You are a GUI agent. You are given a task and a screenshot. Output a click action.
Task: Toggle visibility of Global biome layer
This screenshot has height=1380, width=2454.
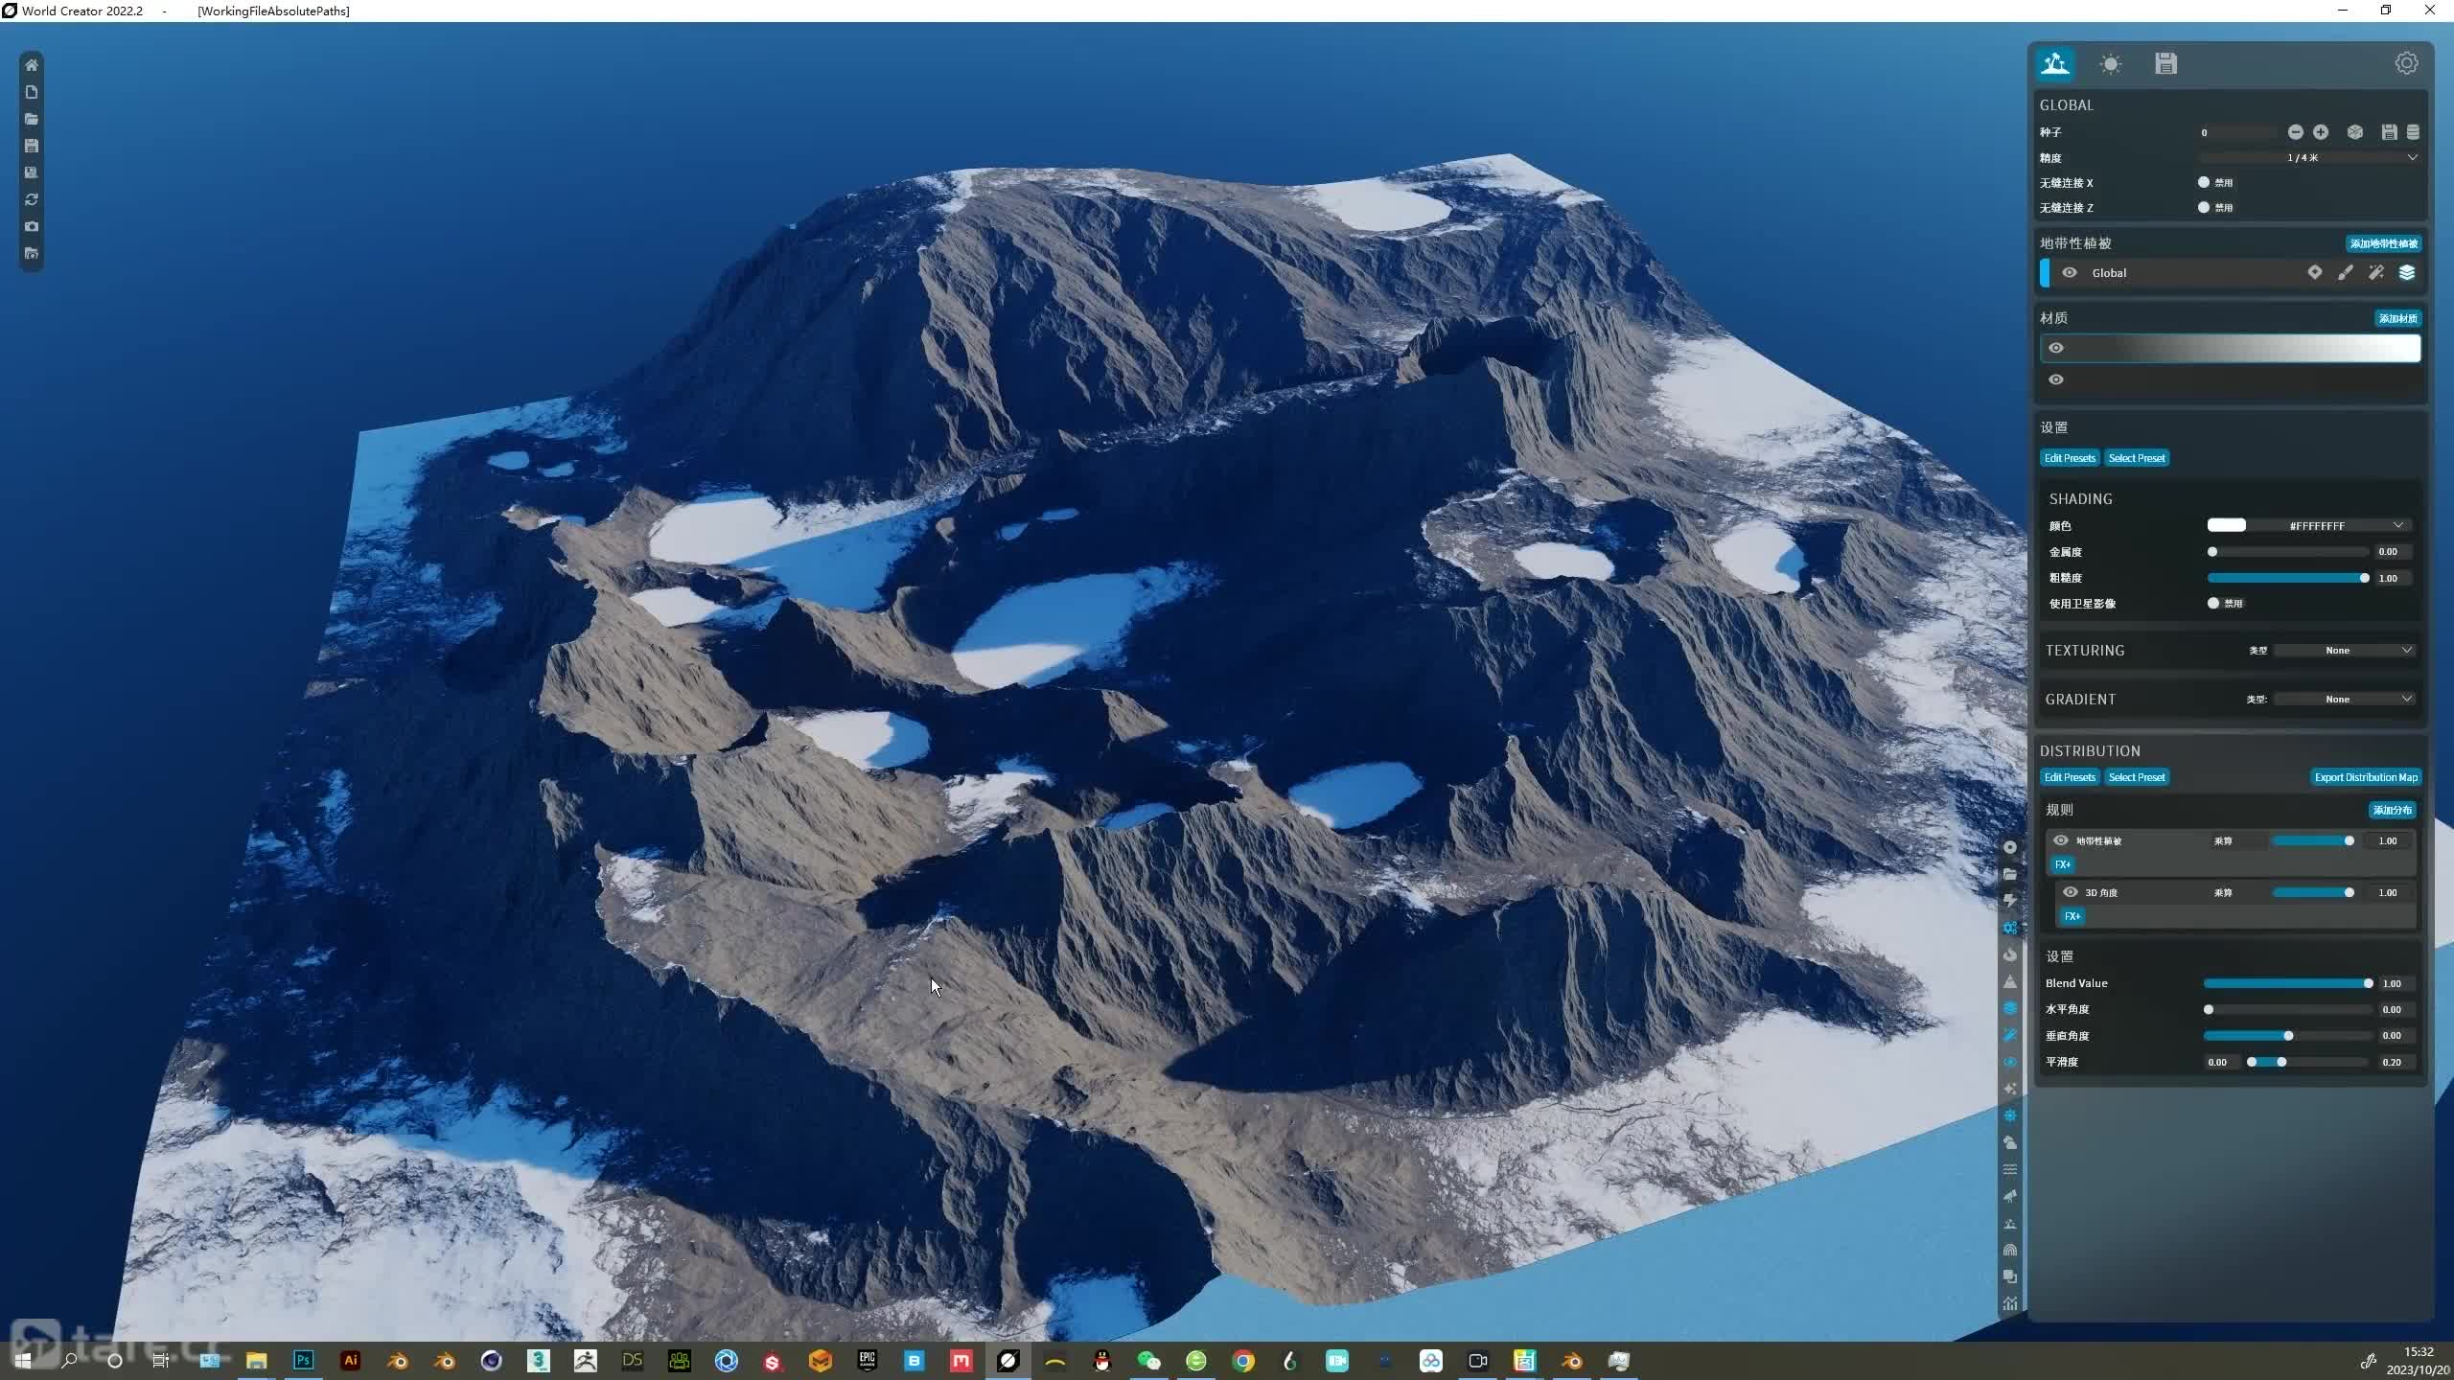click(x=2070, y=272)
